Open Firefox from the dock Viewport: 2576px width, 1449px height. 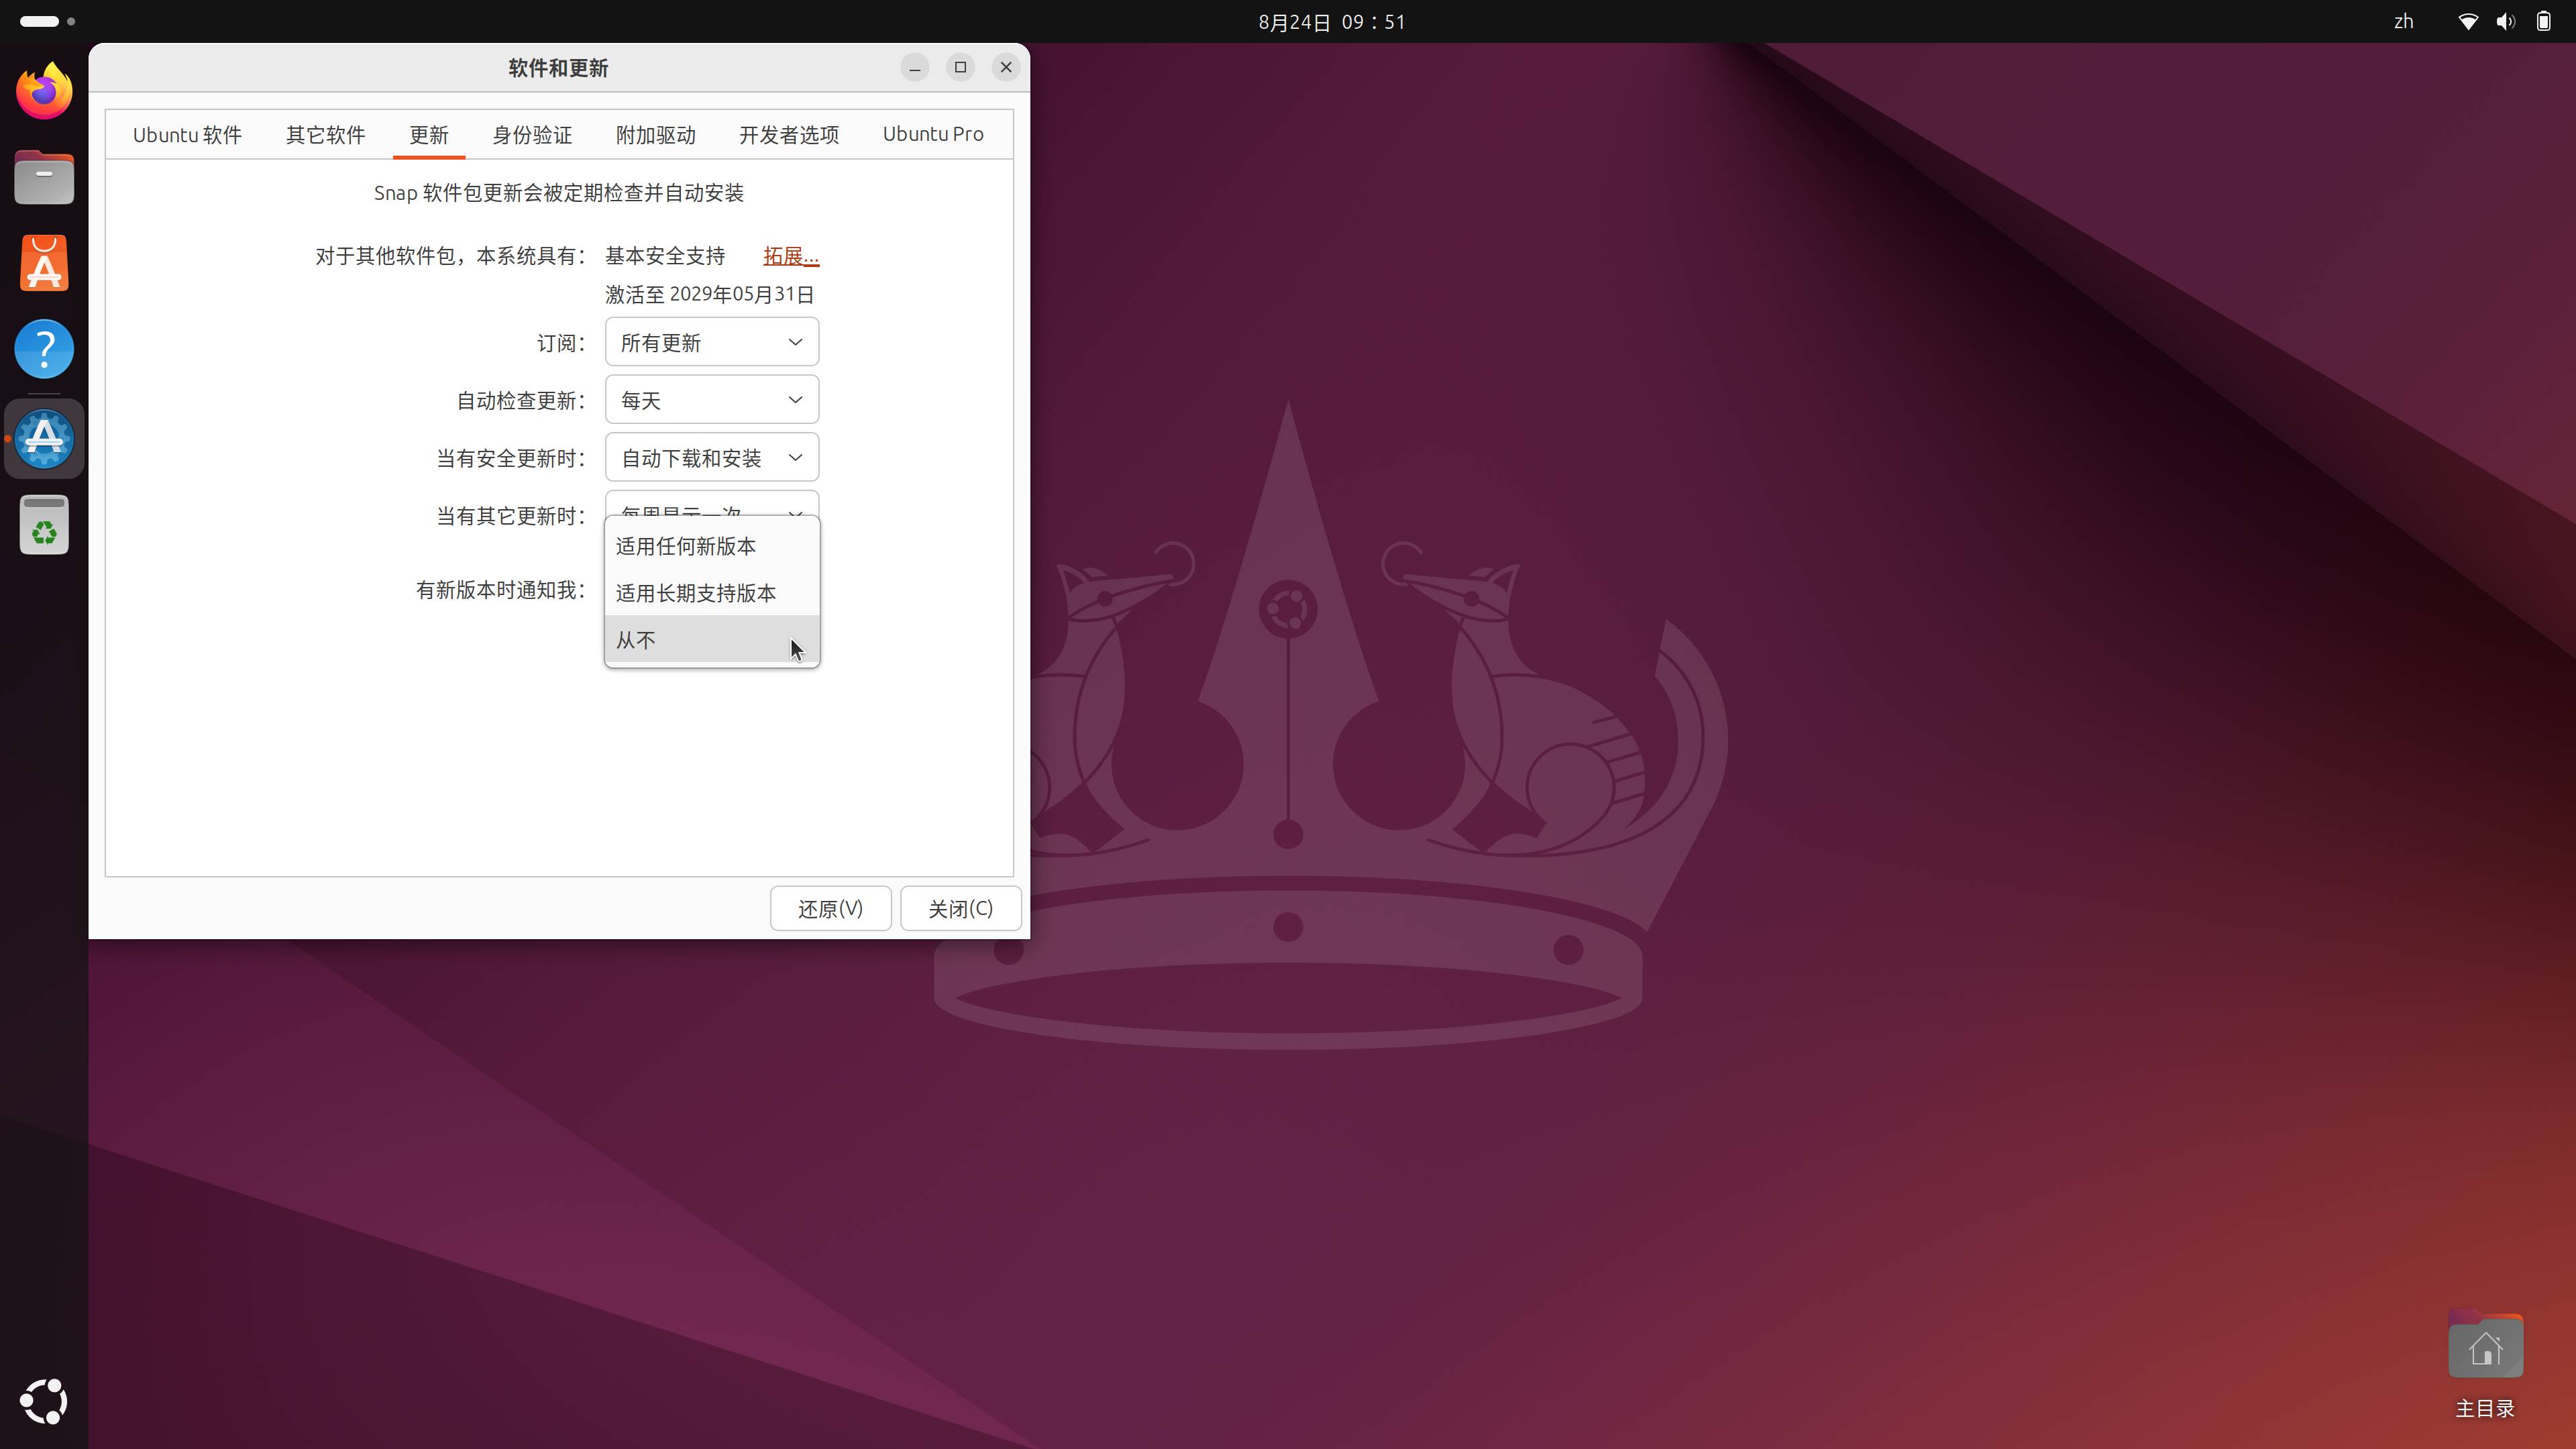pos(44,91)
